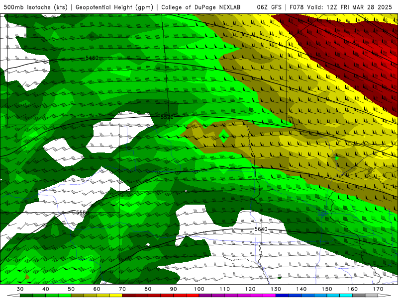Click the 'F078 Valid: 12Z FRI MAR 28 2025' text
Image resolution: width=398 pixels, height=298 pixels.
pos(341,7)
